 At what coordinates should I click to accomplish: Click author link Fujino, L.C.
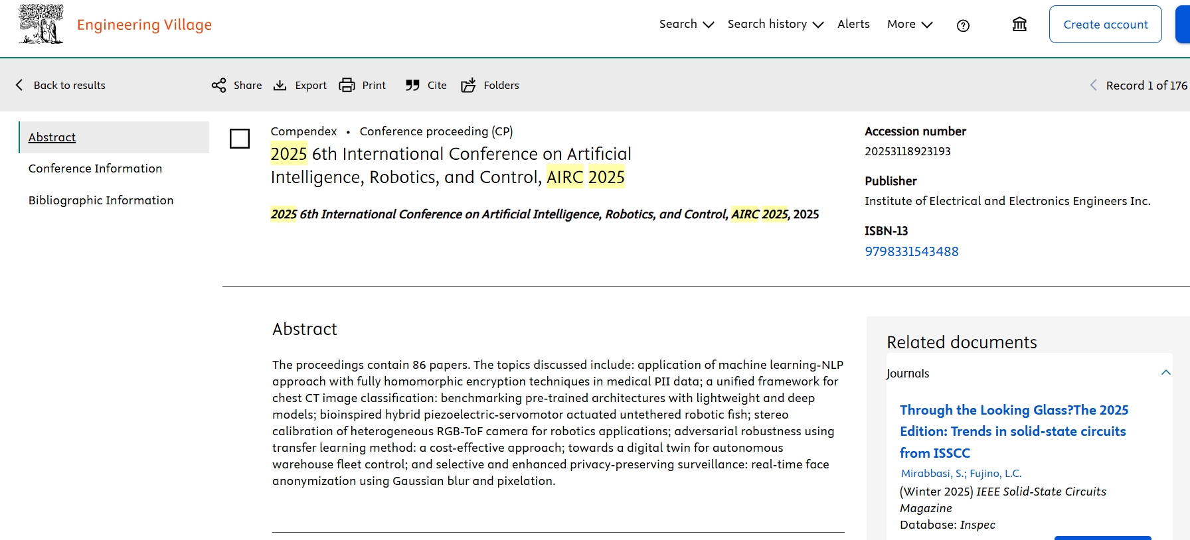(x=995, y=474)
